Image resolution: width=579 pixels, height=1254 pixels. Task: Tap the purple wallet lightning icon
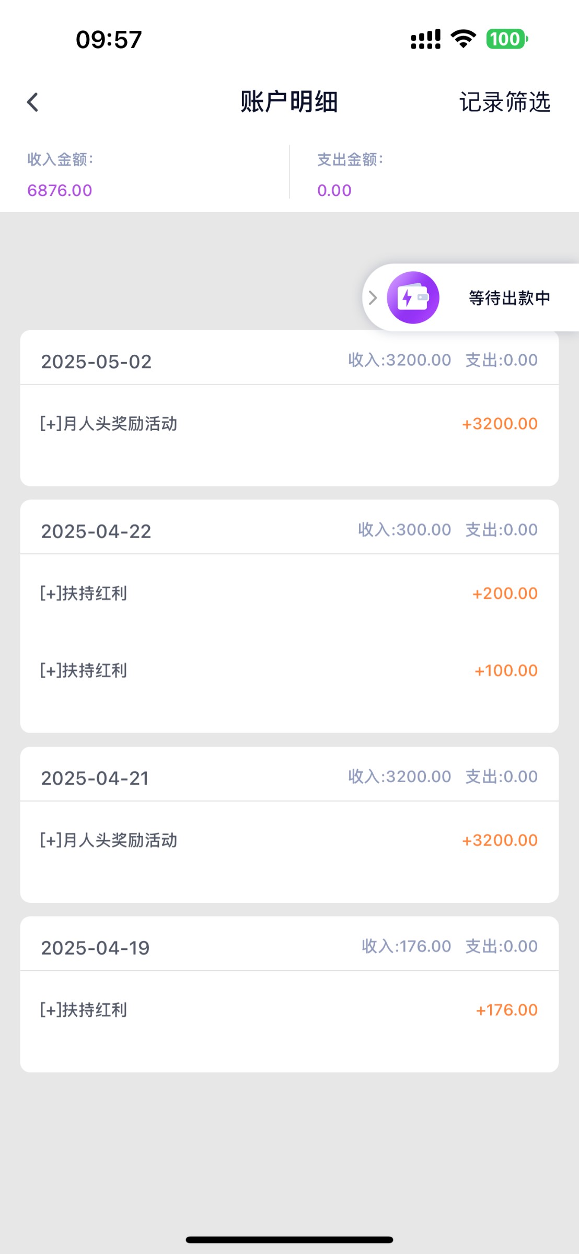tap(413, 297)
